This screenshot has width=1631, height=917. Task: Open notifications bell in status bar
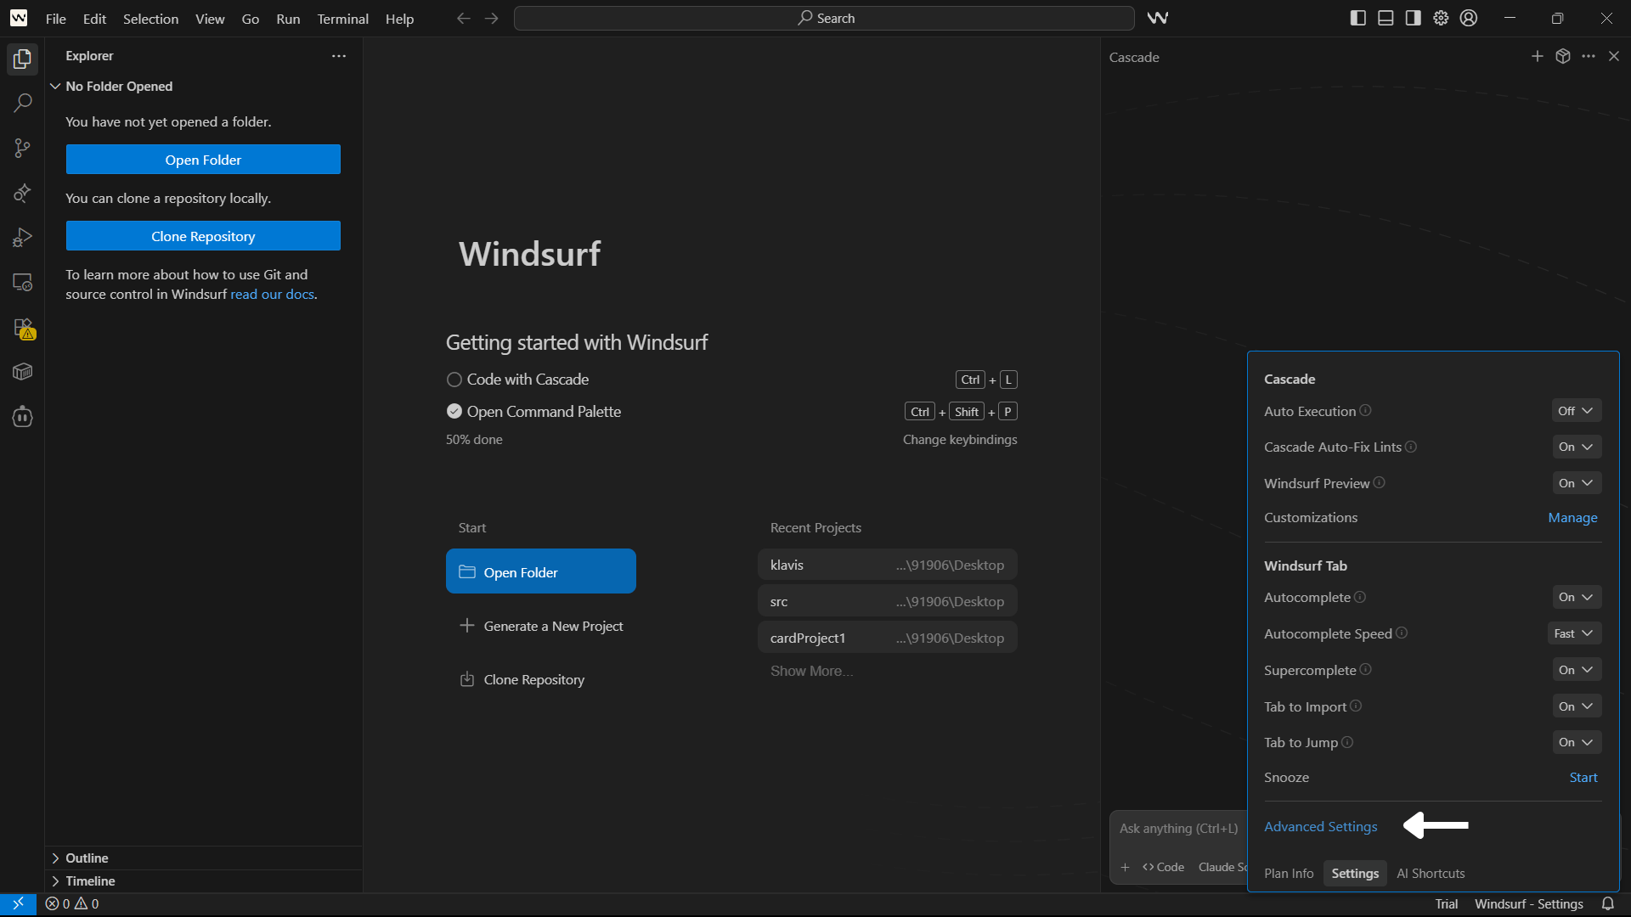point(1608,904)
